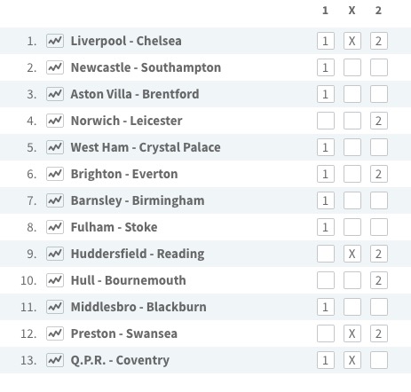Screen dimensions: 411x392
Task: Deselect the X draw box for Liverpool - Chelsea
Action: (352, 41)
